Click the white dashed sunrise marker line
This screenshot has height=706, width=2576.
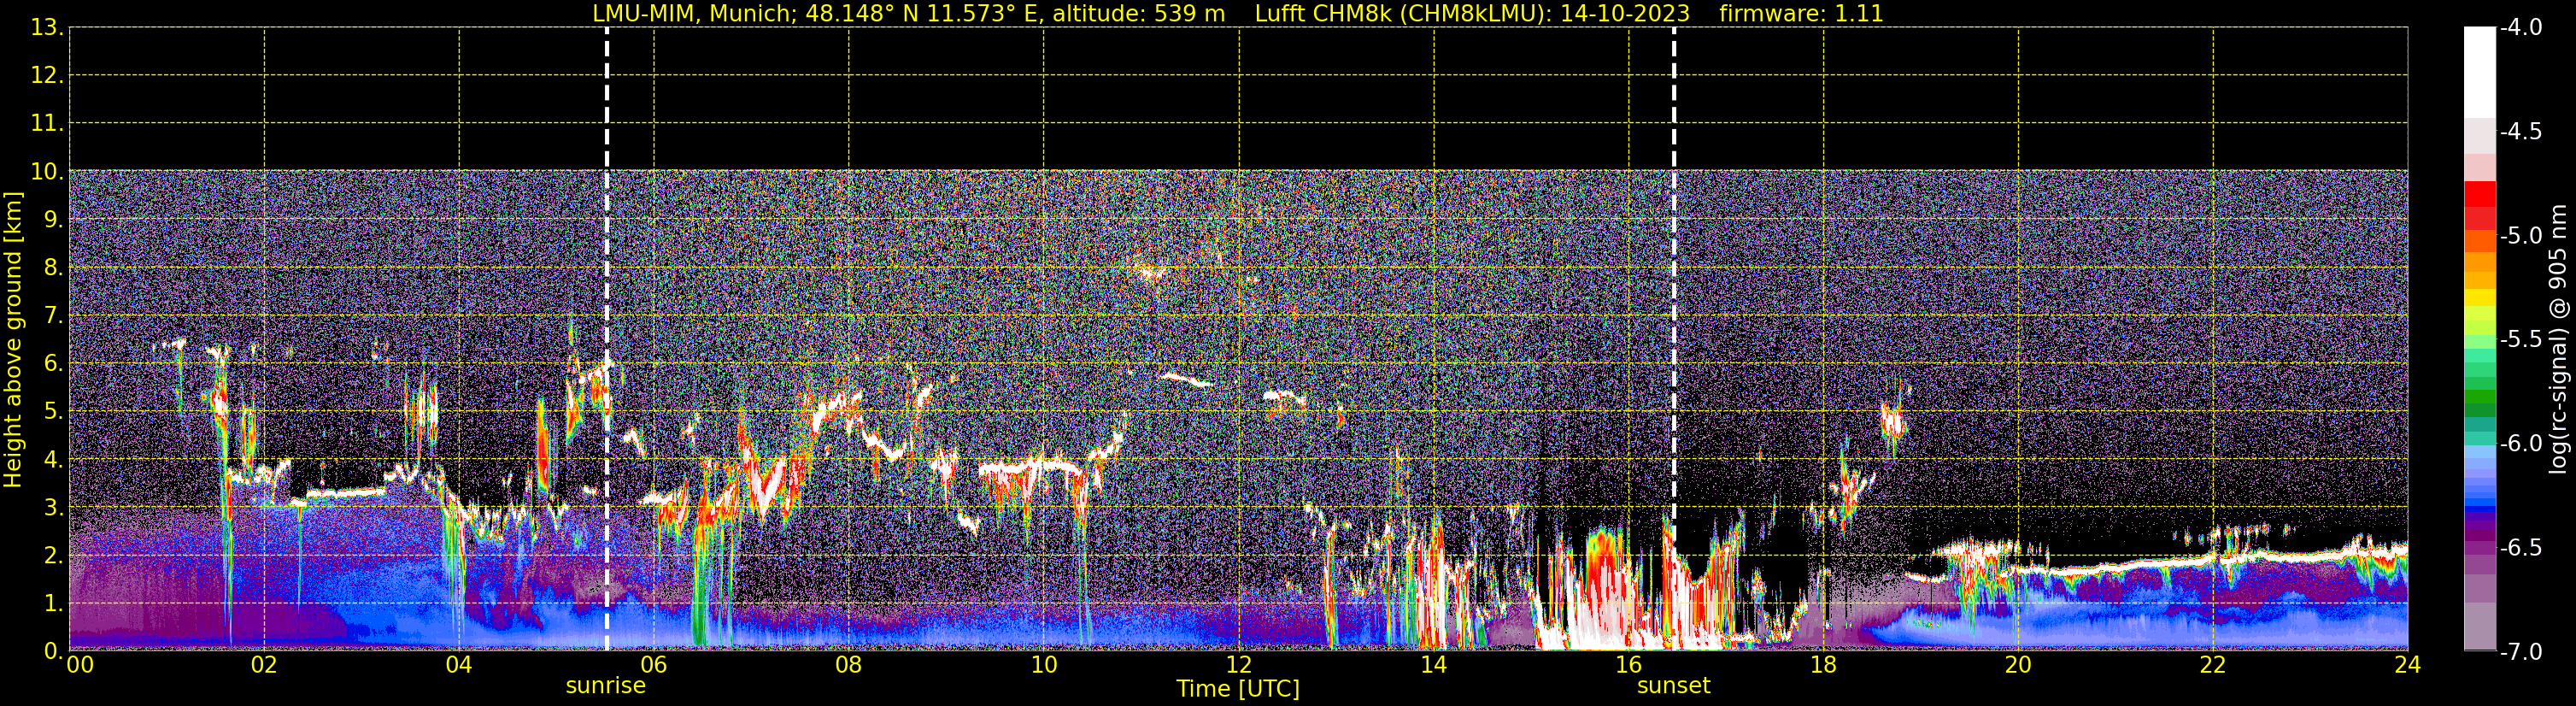click(x=606, y=339)
